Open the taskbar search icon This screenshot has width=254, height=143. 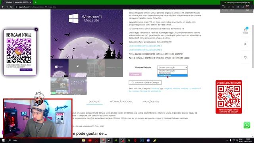(10, 140)
